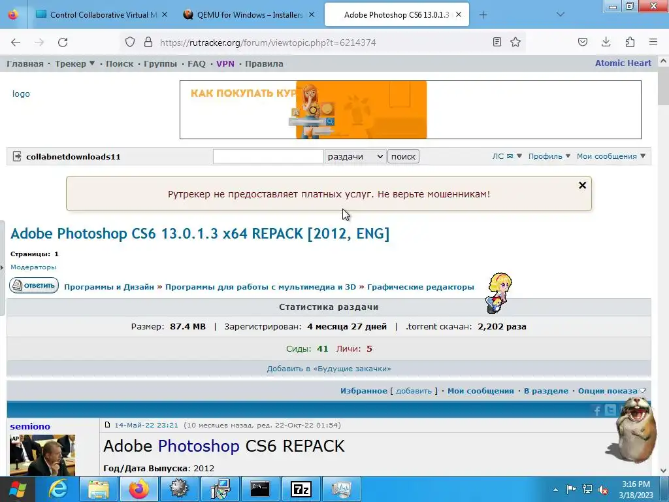Click the address bar URL field
669x502 pixels.
(x=322, y=42)
